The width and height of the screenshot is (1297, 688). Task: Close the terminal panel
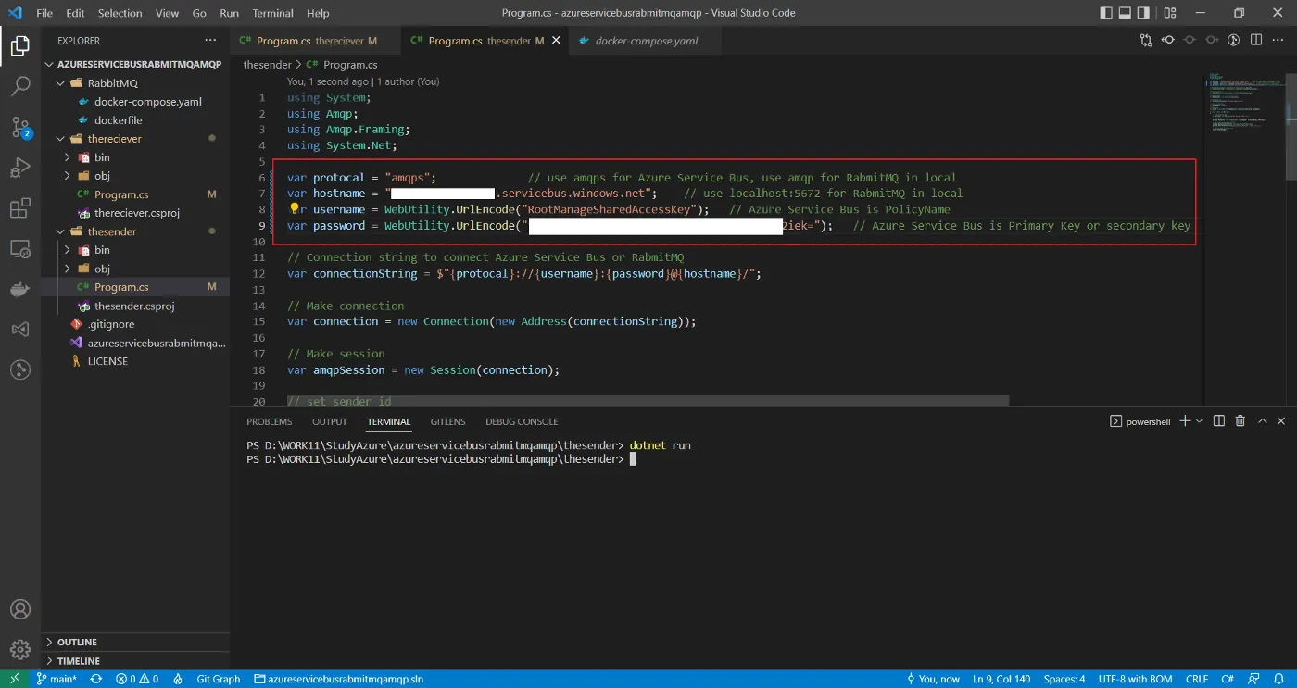[x=1282, y=421]
